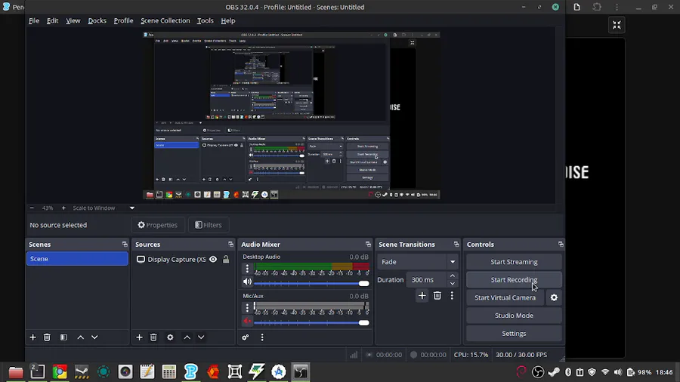Move scene down with Scenes down arrow
This screenshot has height=382, width=680.
[x=94, y=337]
